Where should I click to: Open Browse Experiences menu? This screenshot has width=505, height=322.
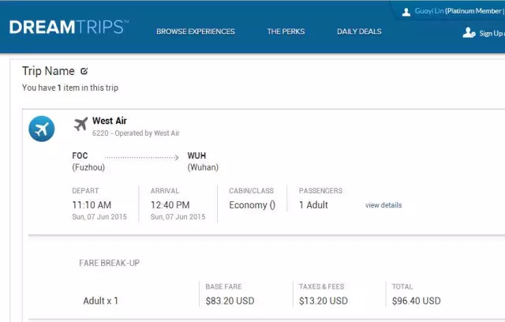click(x=195, y=32)
